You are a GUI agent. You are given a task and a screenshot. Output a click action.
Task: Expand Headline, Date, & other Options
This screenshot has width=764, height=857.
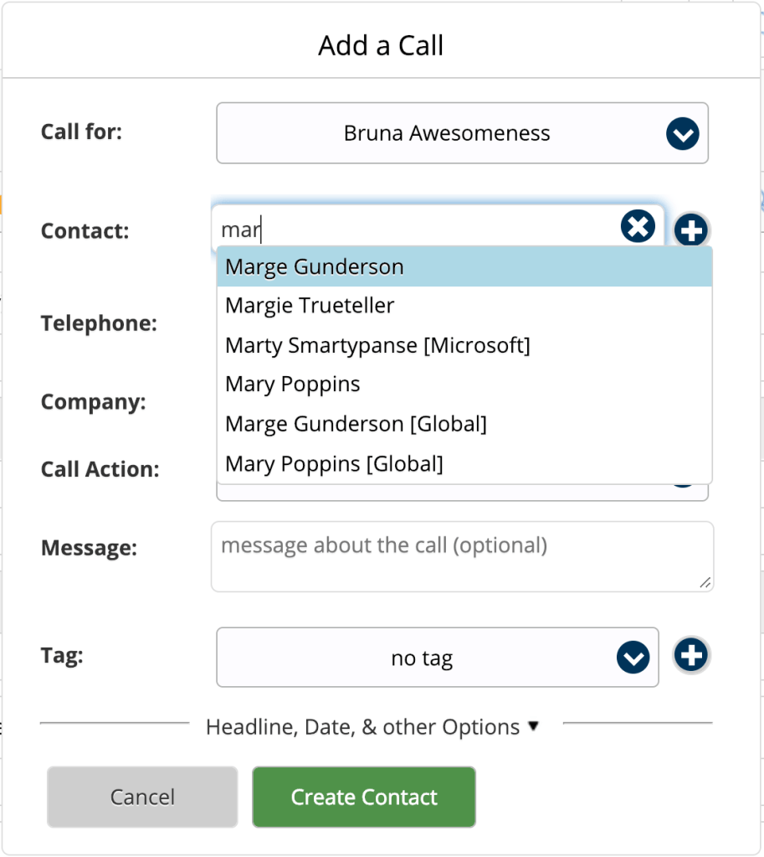(373, 726)
